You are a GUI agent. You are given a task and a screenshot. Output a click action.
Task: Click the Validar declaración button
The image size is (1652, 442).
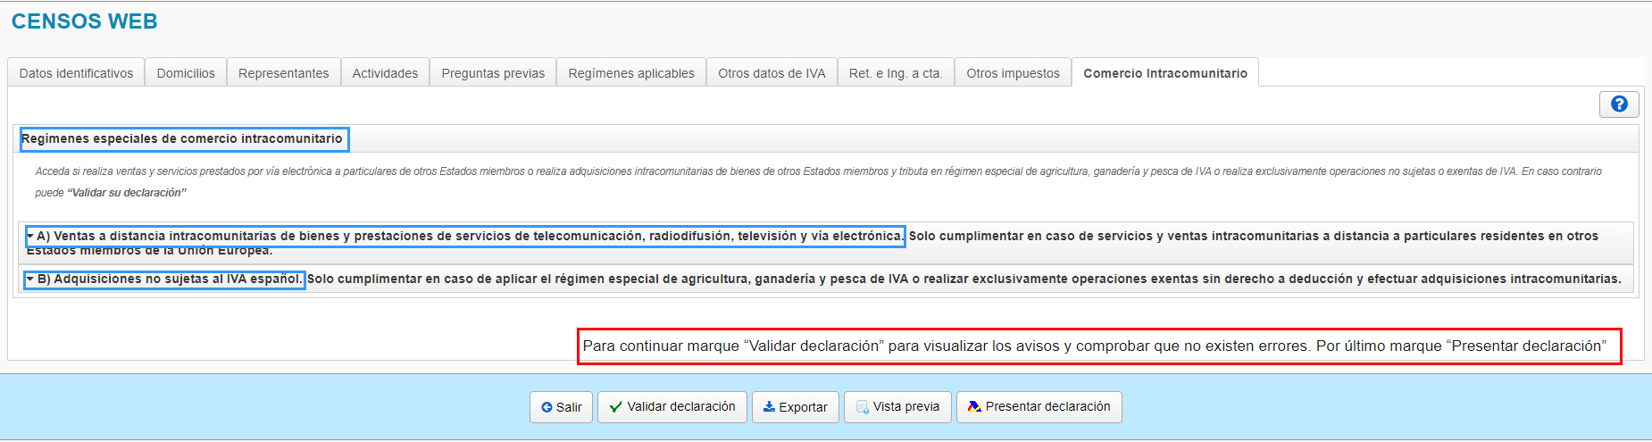click(x=672, y=407)
